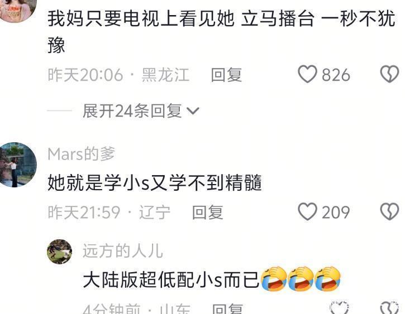Screen dimensions: 405x314
Task: Reply to the 昨天21:59 辽宁 comment
Action: coord(207,212)
